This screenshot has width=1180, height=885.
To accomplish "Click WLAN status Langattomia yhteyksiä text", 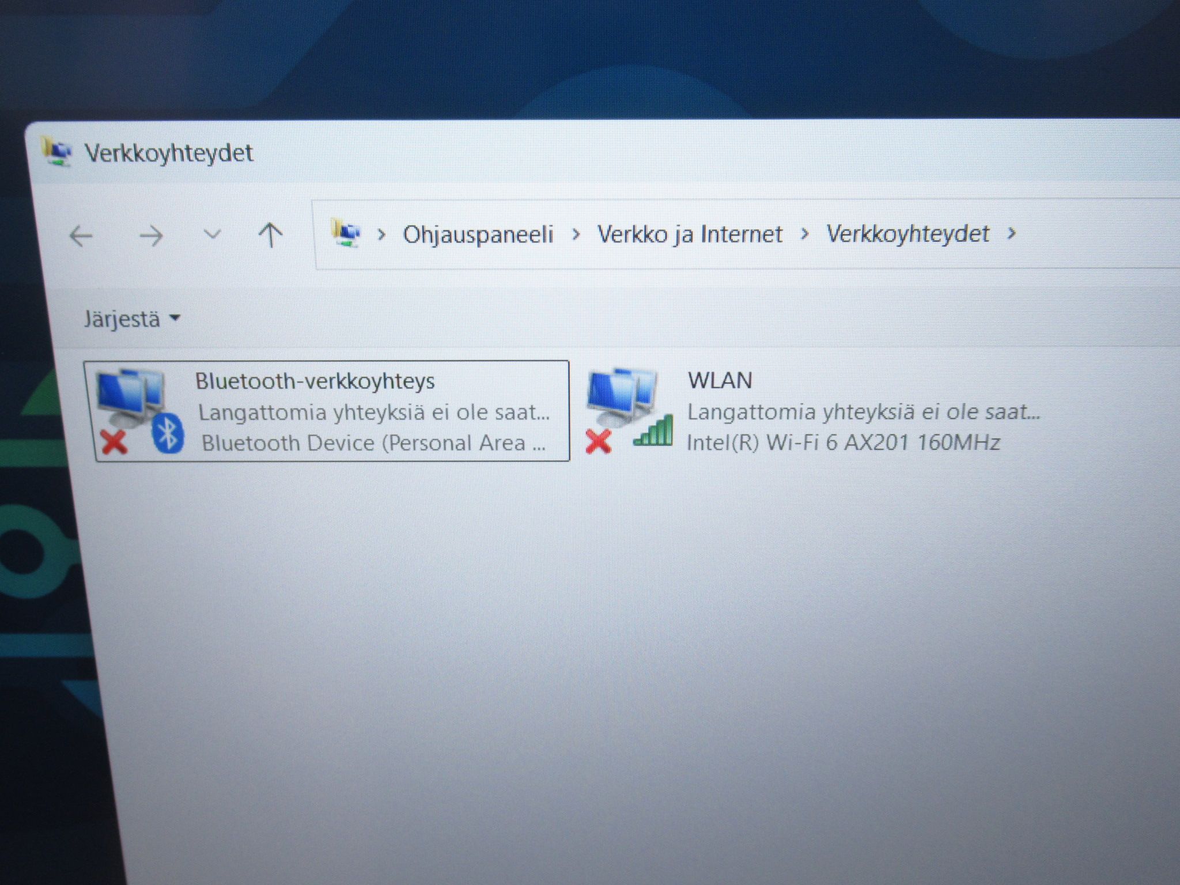I will [864, 413].
